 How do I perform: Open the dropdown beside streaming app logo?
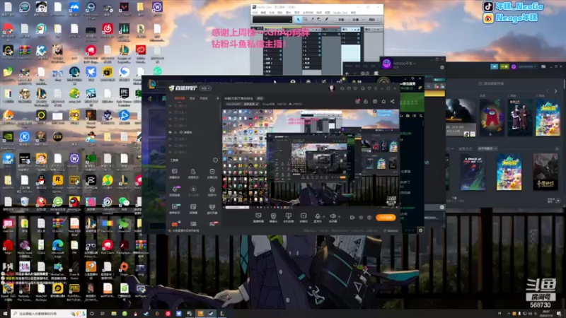(205, 88)
